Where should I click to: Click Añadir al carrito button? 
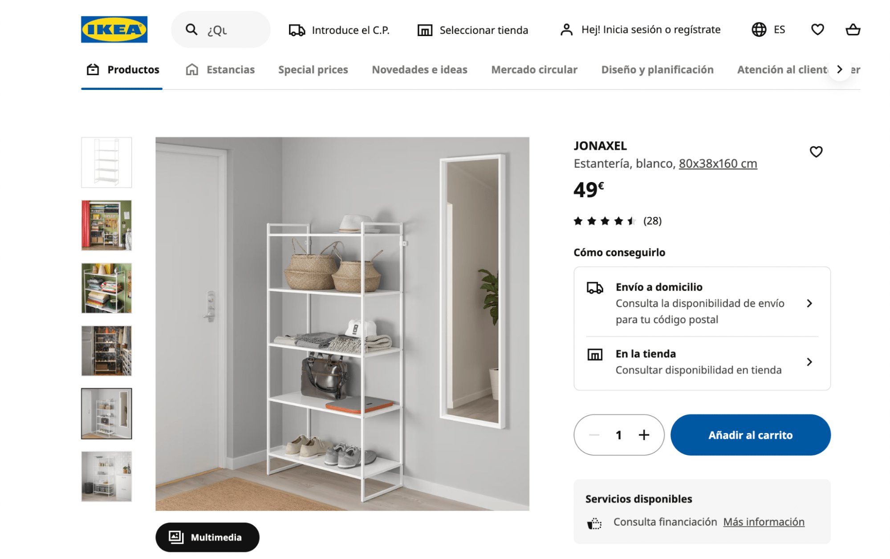750,435
